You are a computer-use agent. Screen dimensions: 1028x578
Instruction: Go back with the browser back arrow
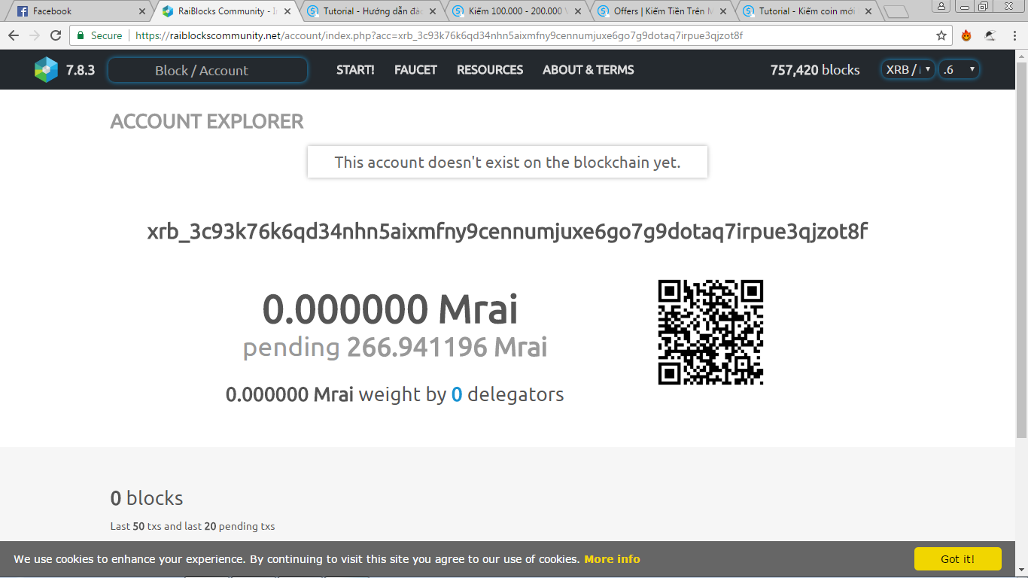click(x=14, y=35)
